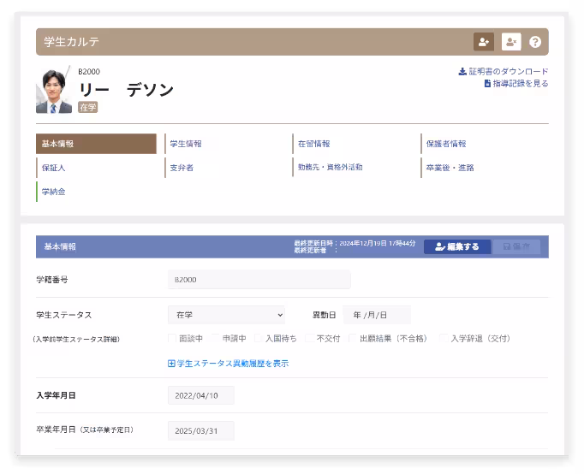Open the 指導記録を見る link

point(516,83)
